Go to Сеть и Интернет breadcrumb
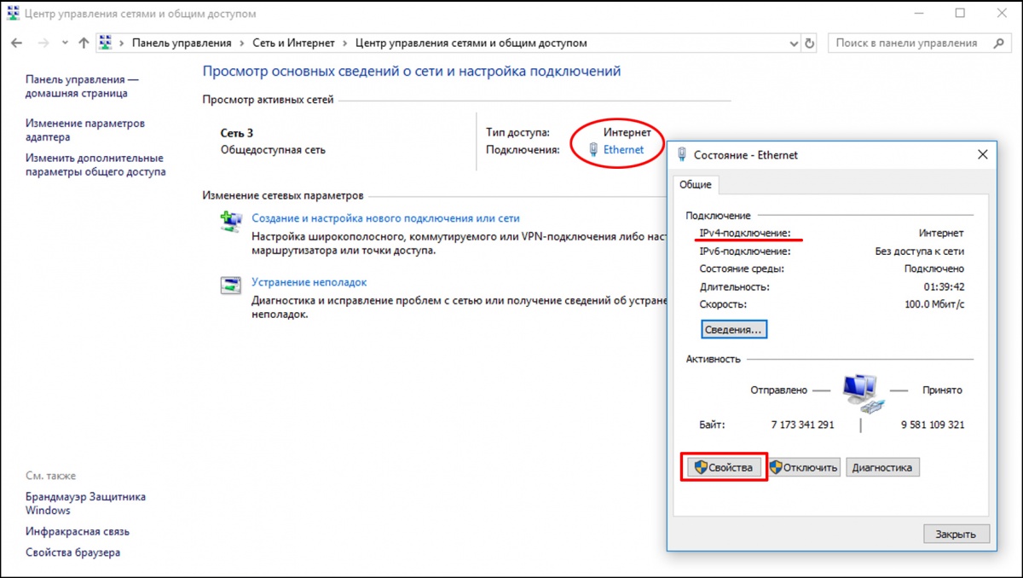 click(294, 43)
